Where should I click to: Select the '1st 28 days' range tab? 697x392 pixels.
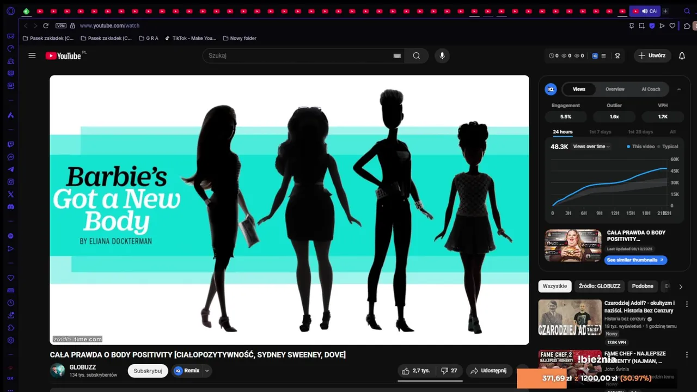tap(640, 132)
